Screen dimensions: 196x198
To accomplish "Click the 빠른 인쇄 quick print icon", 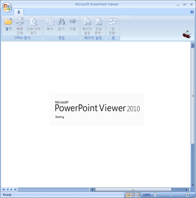I will (x=20, y=21).
